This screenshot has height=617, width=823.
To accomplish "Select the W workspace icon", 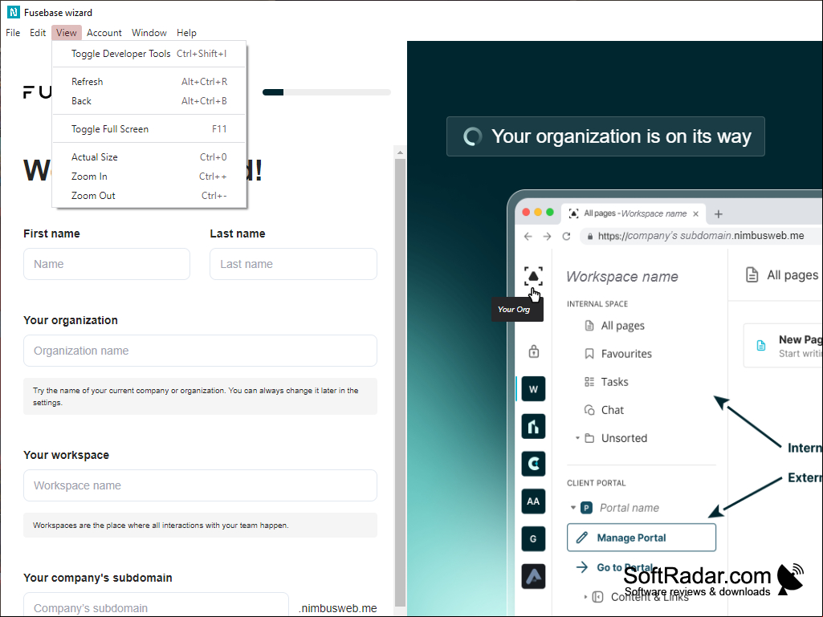I will (x=533, y=389).
